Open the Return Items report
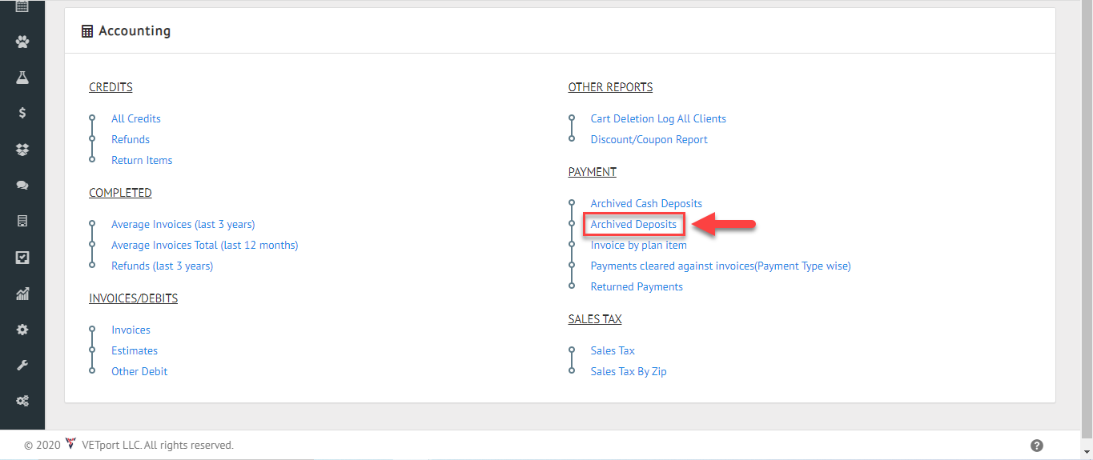 click(142, 160)
